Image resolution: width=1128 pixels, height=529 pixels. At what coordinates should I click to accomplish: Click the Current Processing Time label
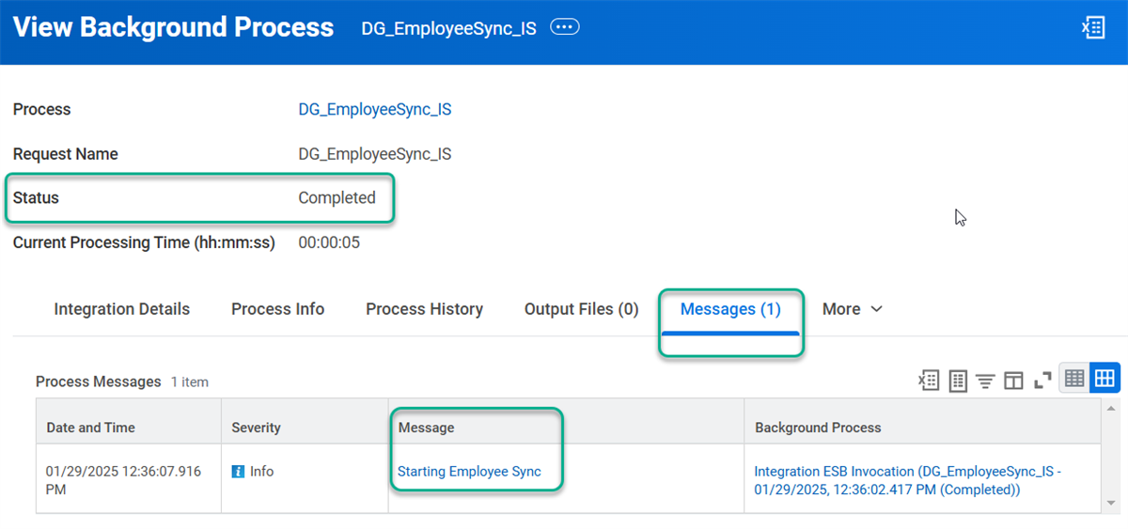click(x=144, y=242)
